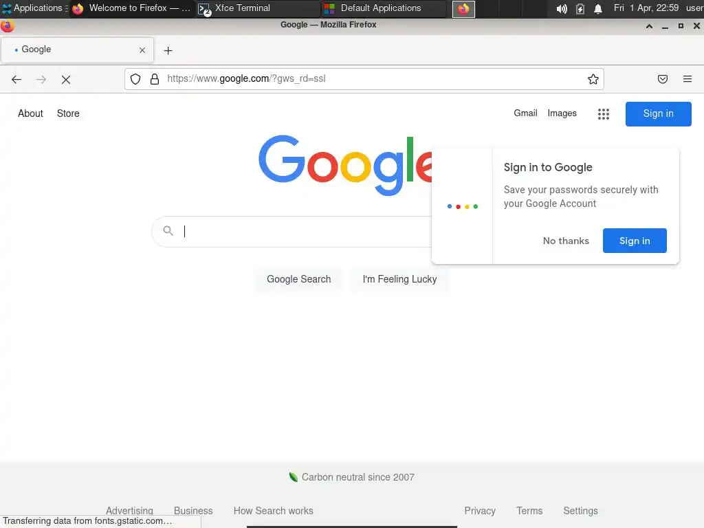
Task: Open the Advertising footer link
Action: [x=129, y=511]
